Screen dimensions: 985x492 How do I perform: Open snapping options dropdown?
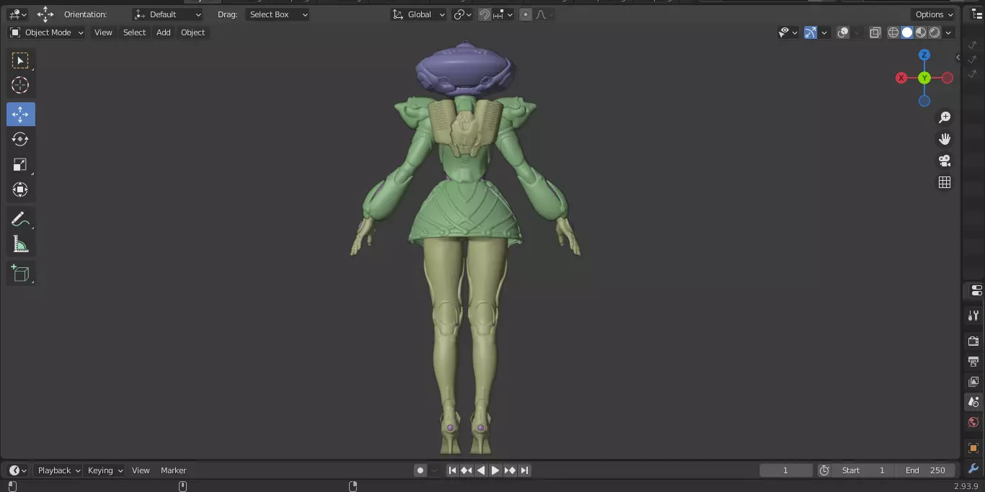pyautogui.click(x=503, y=14)
